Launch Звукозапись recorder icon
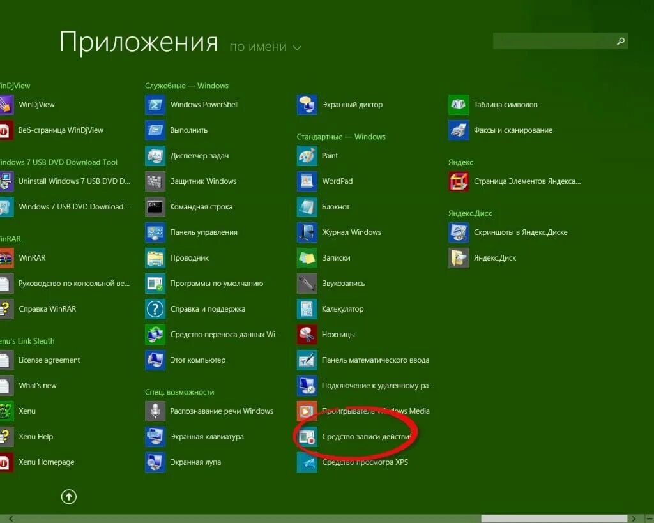This screenshot has width=654, height=523. click(x=307, y=283)
